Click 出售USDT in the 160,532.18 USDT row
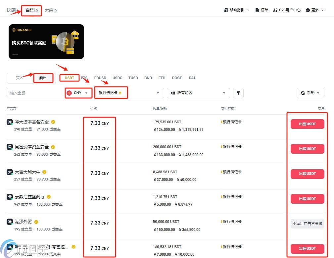334x258 pixels. click(x=308, y=249)
